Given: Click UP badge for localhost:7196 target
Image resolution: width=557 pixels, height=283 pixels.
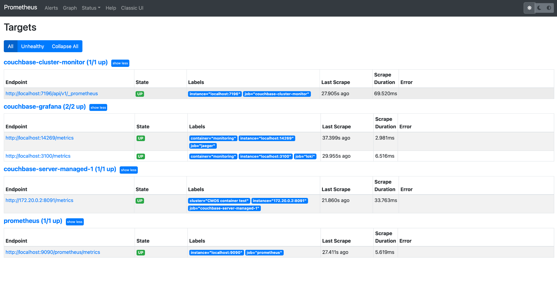Looking at the screenshot, I should tap(140, 94).
